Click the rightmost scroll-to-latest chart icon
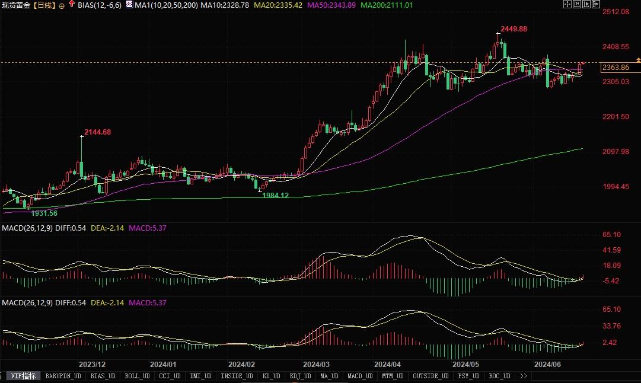 point(596,4)
